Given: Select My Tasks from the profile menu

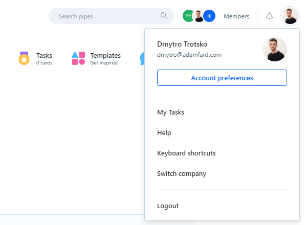Looking at the screenshot, I should tap(170, 112).
